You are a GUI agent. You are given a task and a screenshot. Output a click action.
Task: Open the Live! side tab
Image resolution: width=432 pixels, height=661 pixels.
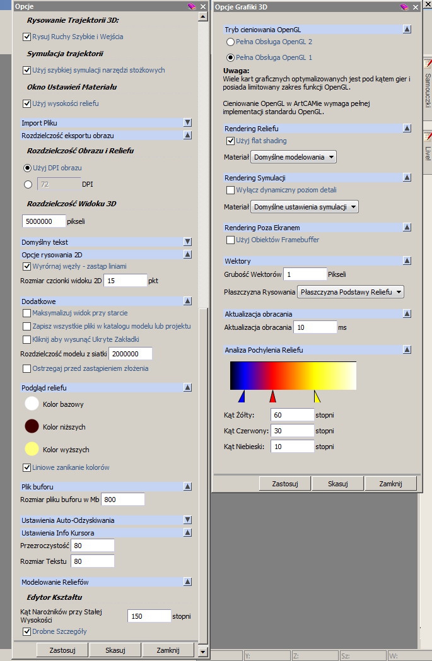click(x=428, y=151)
